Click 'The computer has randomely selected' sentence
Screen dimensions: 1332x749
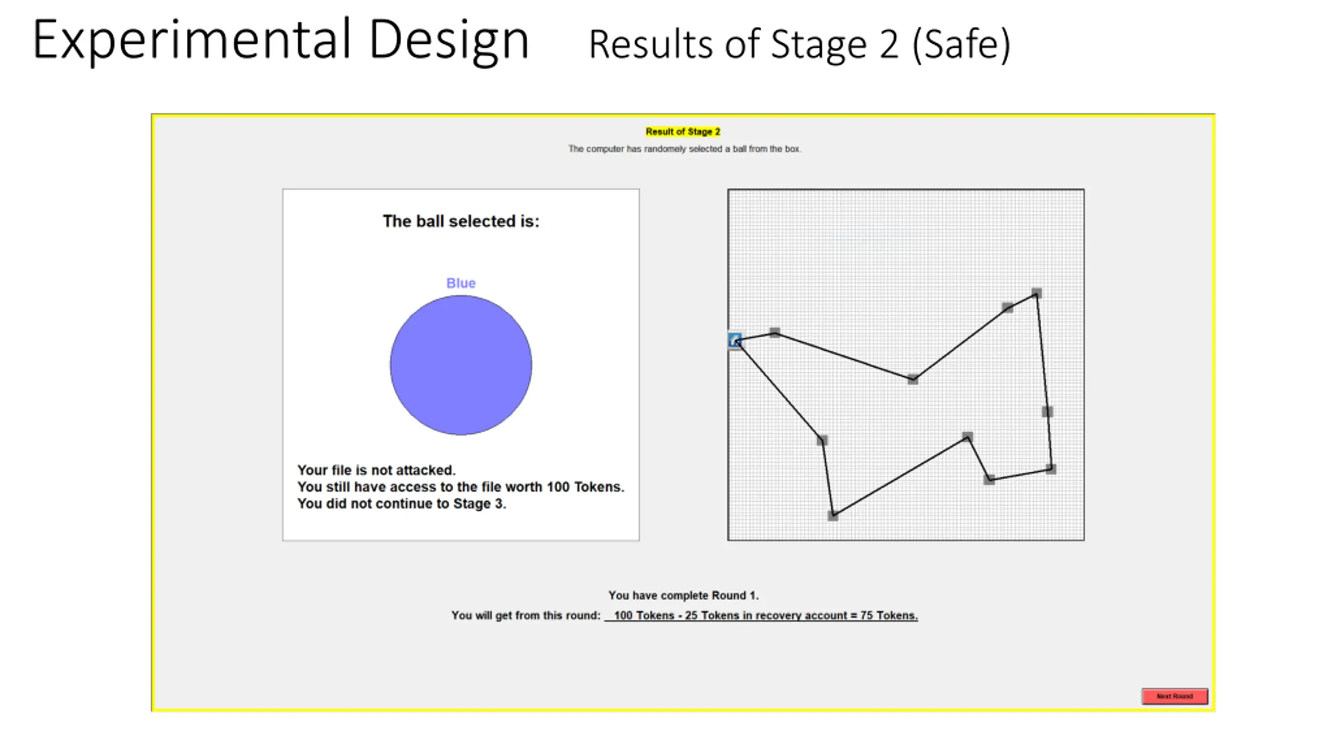point(684,149)
